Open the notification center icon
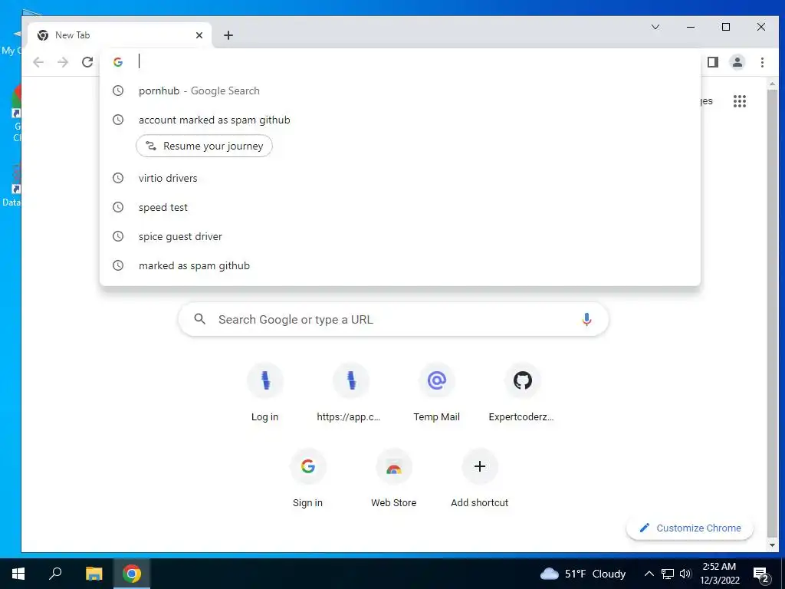This screenshot has height=589, width=785. (761, 574)
